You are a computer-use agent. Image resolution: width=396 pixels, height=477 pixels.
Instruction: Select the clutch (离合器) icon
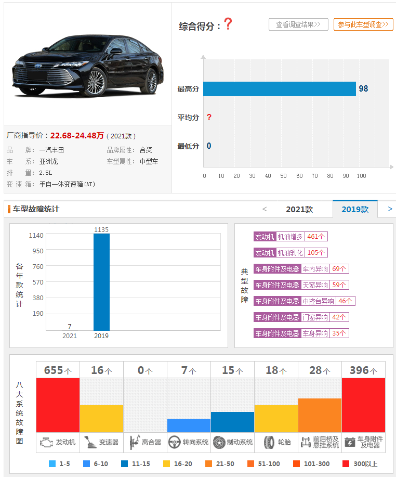point(133,442)
